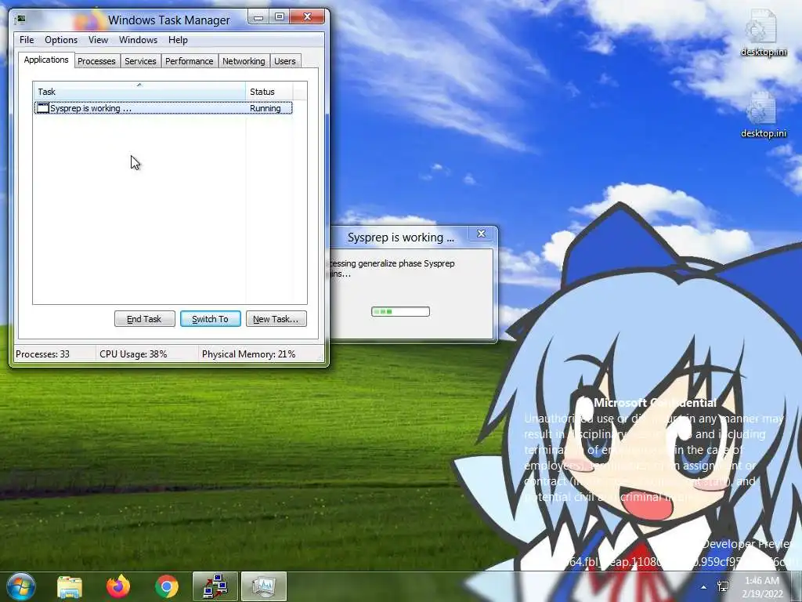The height and width of the screenshot is (602, 802).
Task: Close the Windows Task Manager window
Action: pos(307,17)
